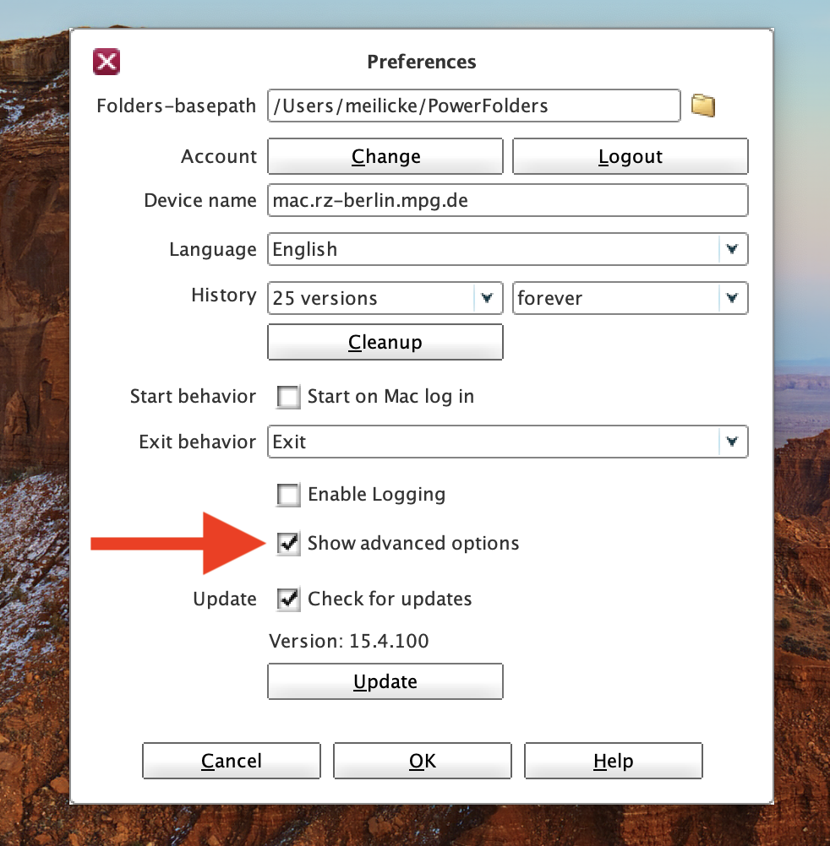Click the 'Start behavior' label
Viewport: 830px width, 846px height.
tap(193, 397)
